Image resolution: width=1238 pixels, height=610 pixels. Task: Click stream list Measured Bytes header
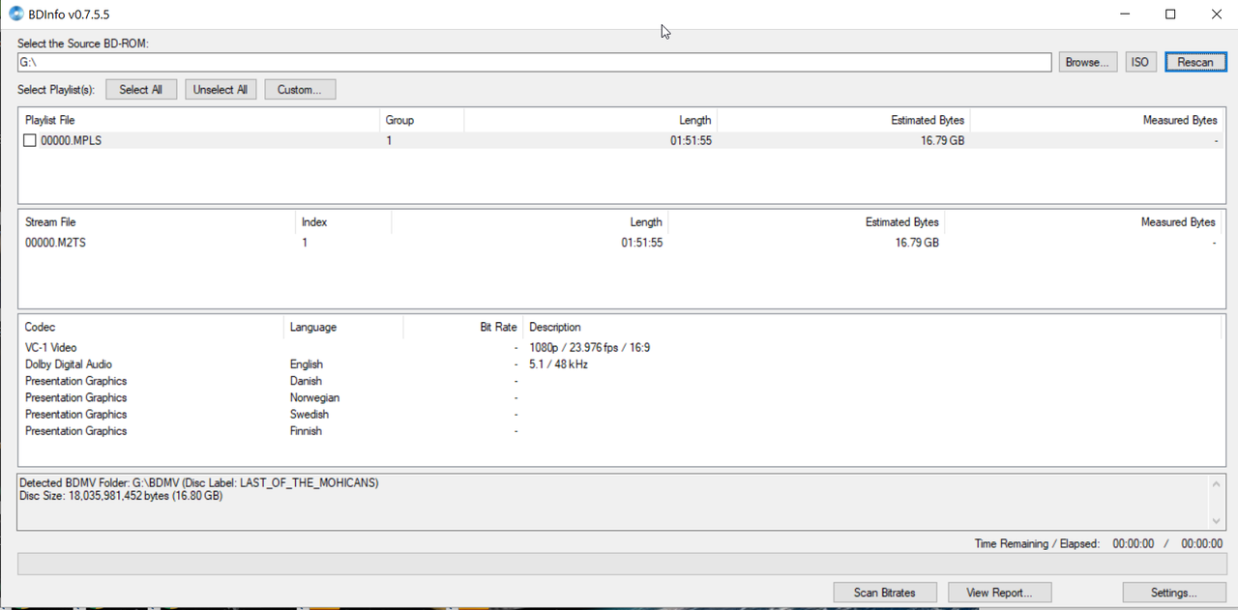(1083, 221)
